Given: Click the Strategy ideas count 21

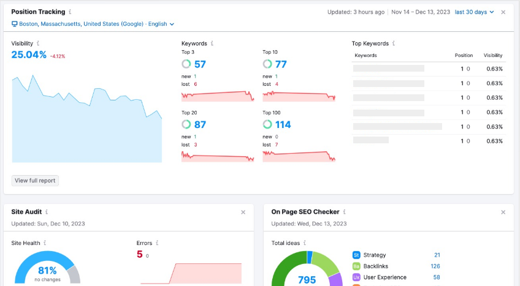Looking at the screenshot, I should coord(437,255).
